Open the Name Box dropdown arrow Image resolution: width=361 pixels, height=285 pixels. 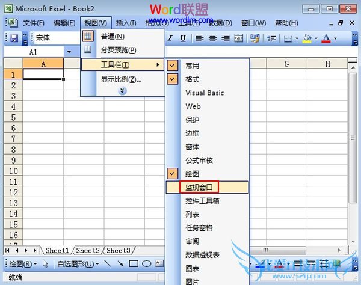(x=69, y=52)
